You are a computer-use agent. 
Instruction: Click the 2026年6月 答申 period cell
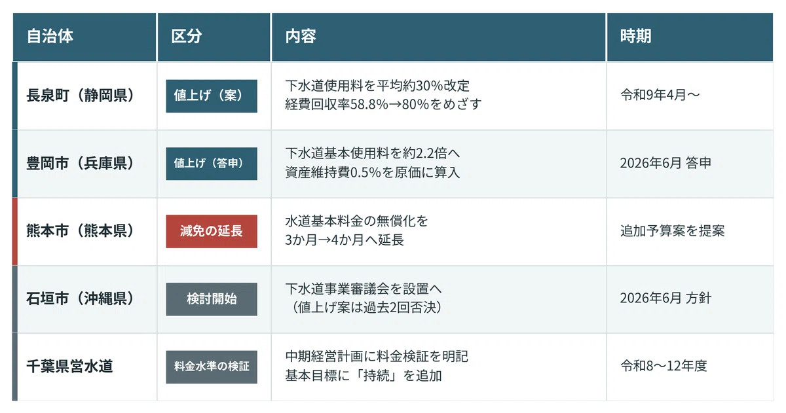665,163
